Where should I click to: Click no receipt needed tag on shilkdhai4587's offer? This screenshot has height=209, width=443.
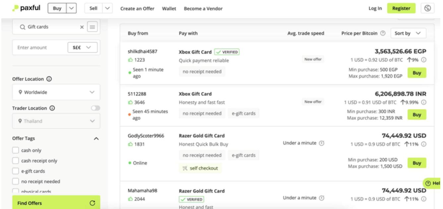click(x=202, y=71)
